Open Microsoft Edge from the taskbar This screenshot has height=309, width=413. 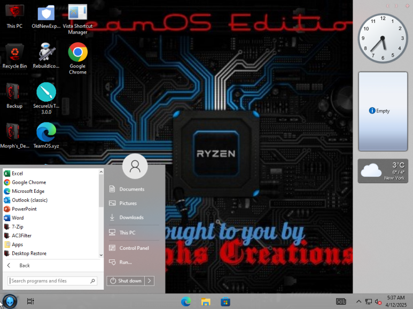coord(186,302)
